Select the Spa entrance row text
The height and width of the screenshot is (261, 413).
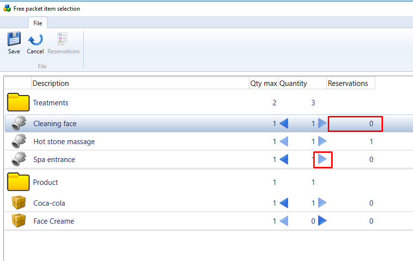click(54, 160)
